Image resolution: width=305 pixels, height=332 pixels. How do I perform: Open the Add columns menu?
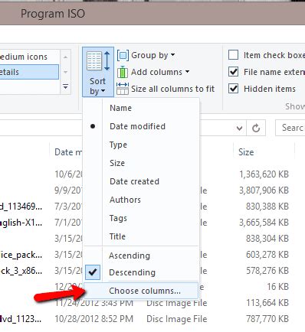click(160, 72)
